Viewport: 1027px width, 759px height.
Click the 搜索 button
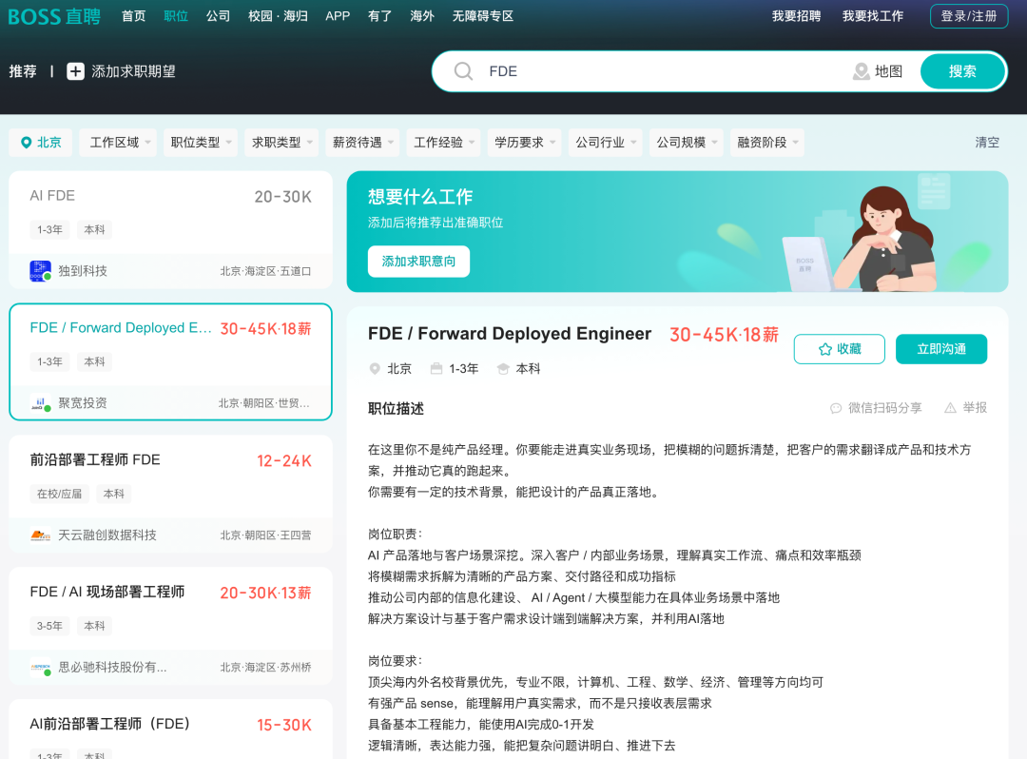(x=962, y=71)
